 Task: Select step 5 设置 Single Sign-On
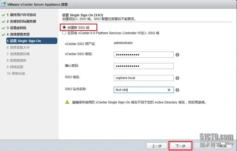(x=32, y=41)
